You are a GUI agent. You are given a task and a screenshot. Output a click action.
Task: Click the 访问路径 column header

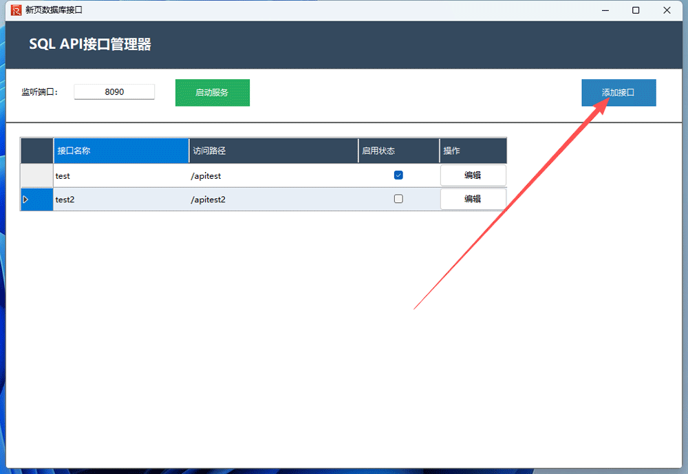[273, 151]
